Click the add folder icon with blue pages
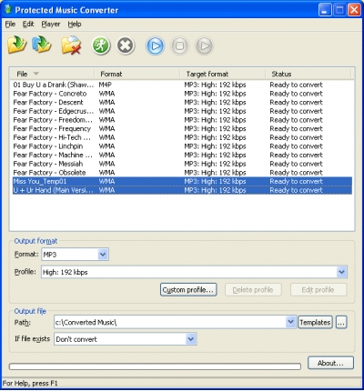Viewport: 364px width, 391px height. (x=41, y=45)
